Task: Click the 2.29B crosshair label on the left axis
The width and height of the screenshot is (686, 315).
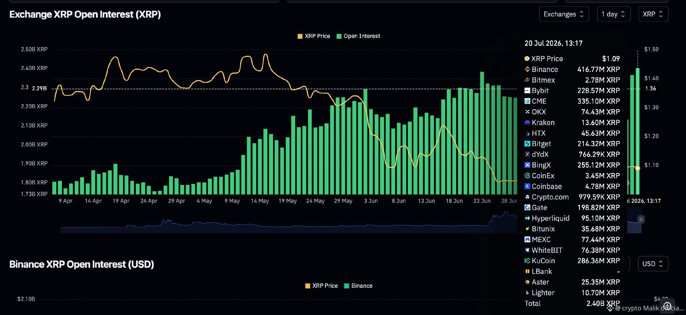Action: 39,88
